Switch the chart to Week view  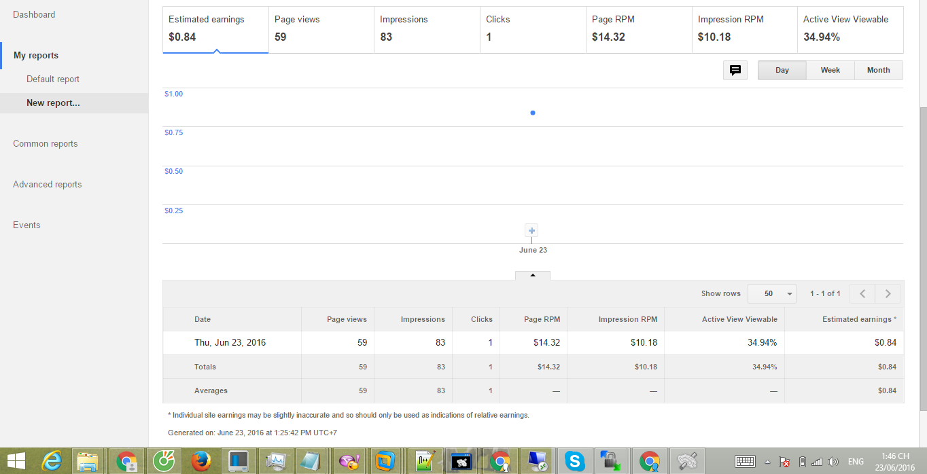pyautogui.click(x=830, y=70)
